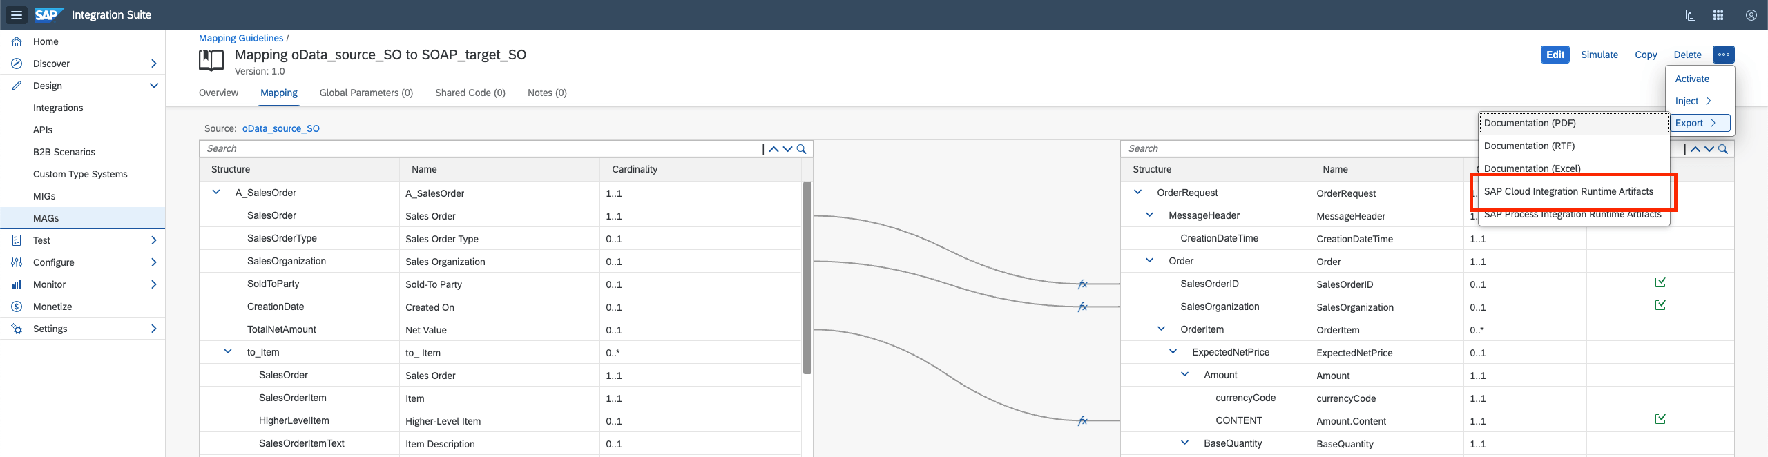Expand the Configure sidebar section
1768x457 pixels.
(x=153, y=262)
